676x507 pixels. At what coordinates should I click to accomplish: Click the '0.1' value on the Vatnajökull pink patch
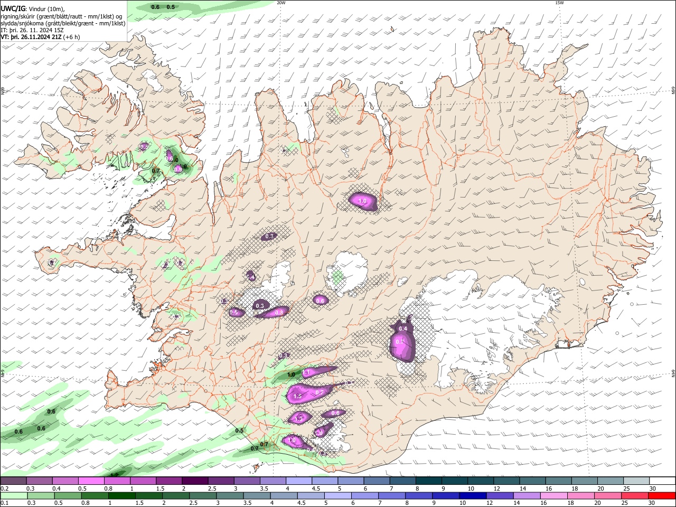[x=400, y=342]
